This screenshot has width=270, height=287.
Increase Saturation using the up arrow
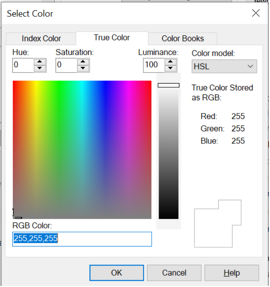point(84,62)
